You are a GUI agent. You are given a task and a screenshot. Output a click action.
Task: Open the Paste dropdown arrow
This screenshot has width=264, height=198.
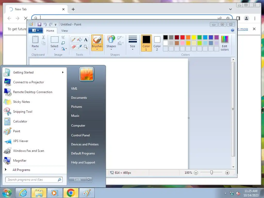point(35,49)
